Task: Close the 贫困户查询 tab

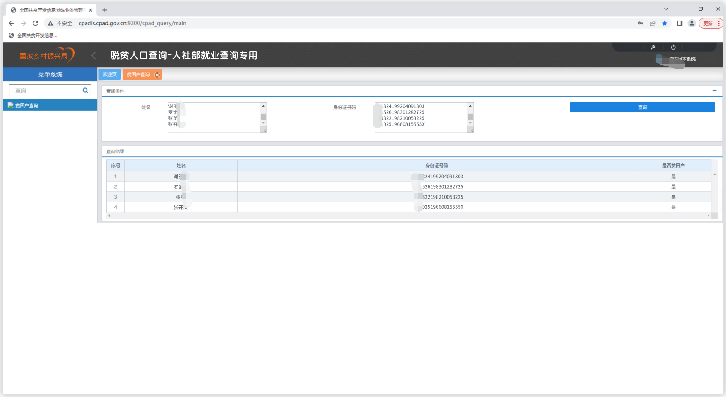Action: 157,75
